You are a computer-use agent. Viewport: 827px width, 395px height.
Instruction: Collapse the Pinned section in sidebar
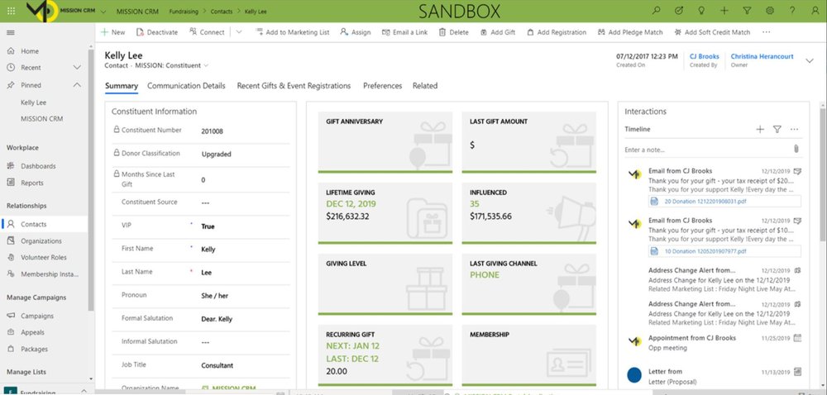[77, 85]
